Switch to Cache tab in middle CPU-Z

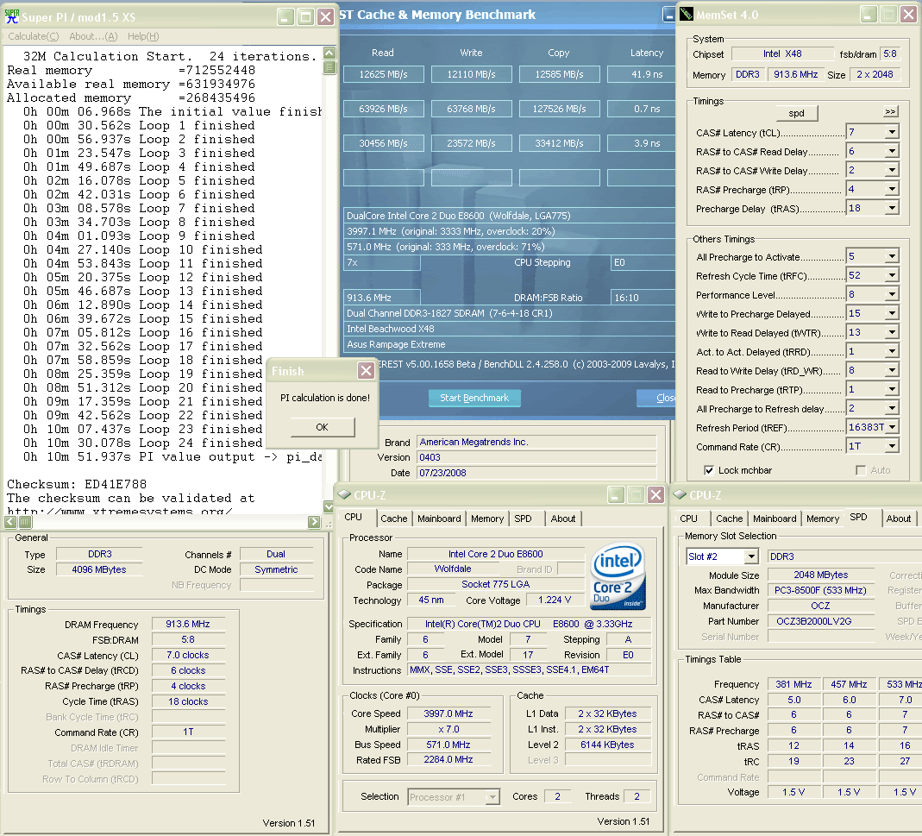[393, 519]
